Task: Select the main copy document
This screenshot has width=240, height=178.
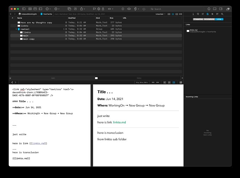Action: pos(96,39)
